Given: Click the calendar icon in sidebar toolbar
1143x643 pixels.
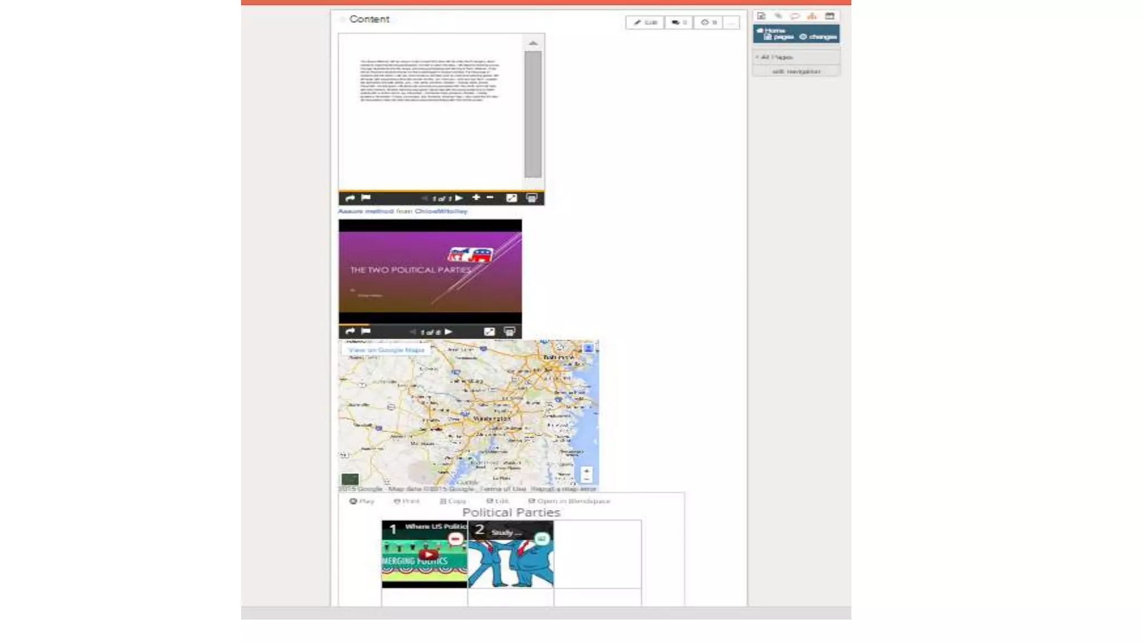Looking at the screenshot, I should click(x=830, y=16).
